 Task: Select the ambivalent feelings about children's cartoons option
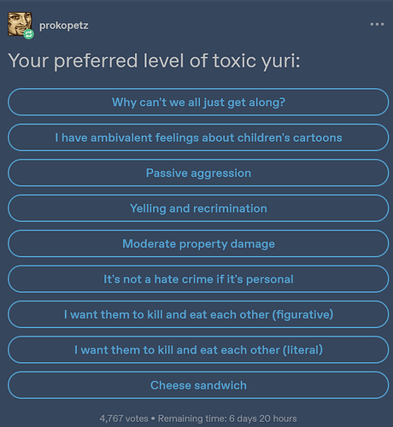(198, 137)
